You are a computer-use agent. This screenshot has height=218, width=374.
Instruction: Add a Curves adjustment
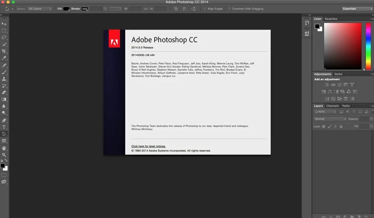(339, 85)
